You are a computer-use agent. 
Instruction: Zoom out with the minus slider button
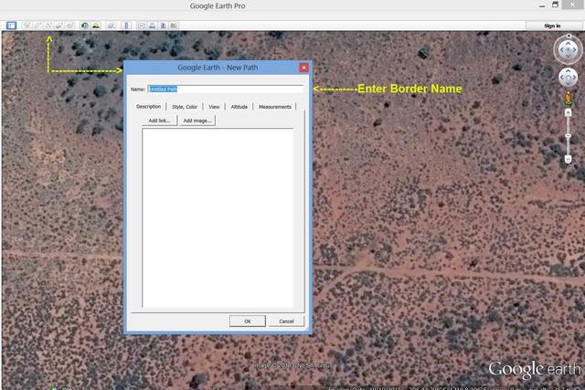pos(569,160)
